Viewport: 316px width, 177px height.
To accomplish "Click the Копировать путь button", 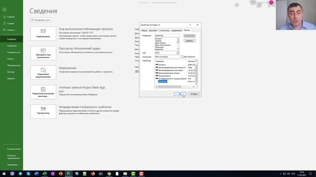I will [x=40, y=20].
